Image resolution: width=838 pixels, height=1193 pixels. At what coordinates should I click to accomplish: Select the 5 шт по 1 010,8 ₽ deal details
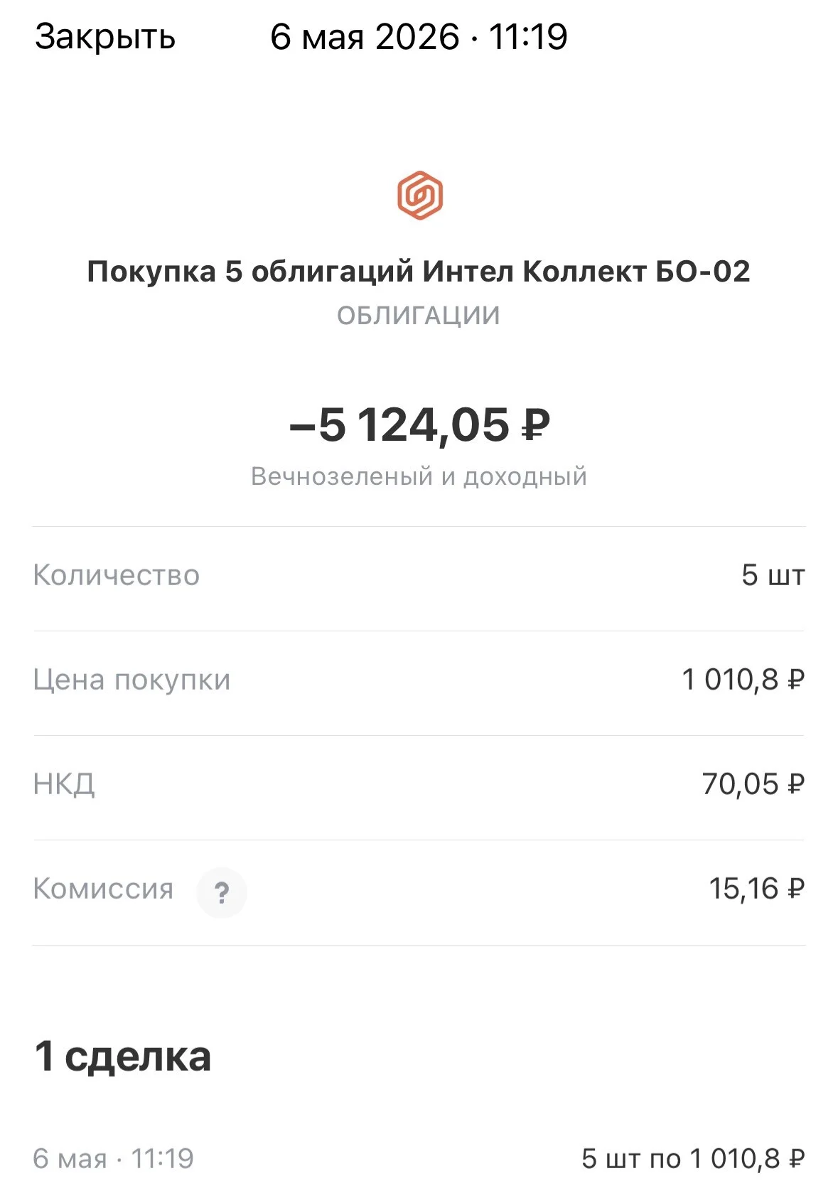693,1159
